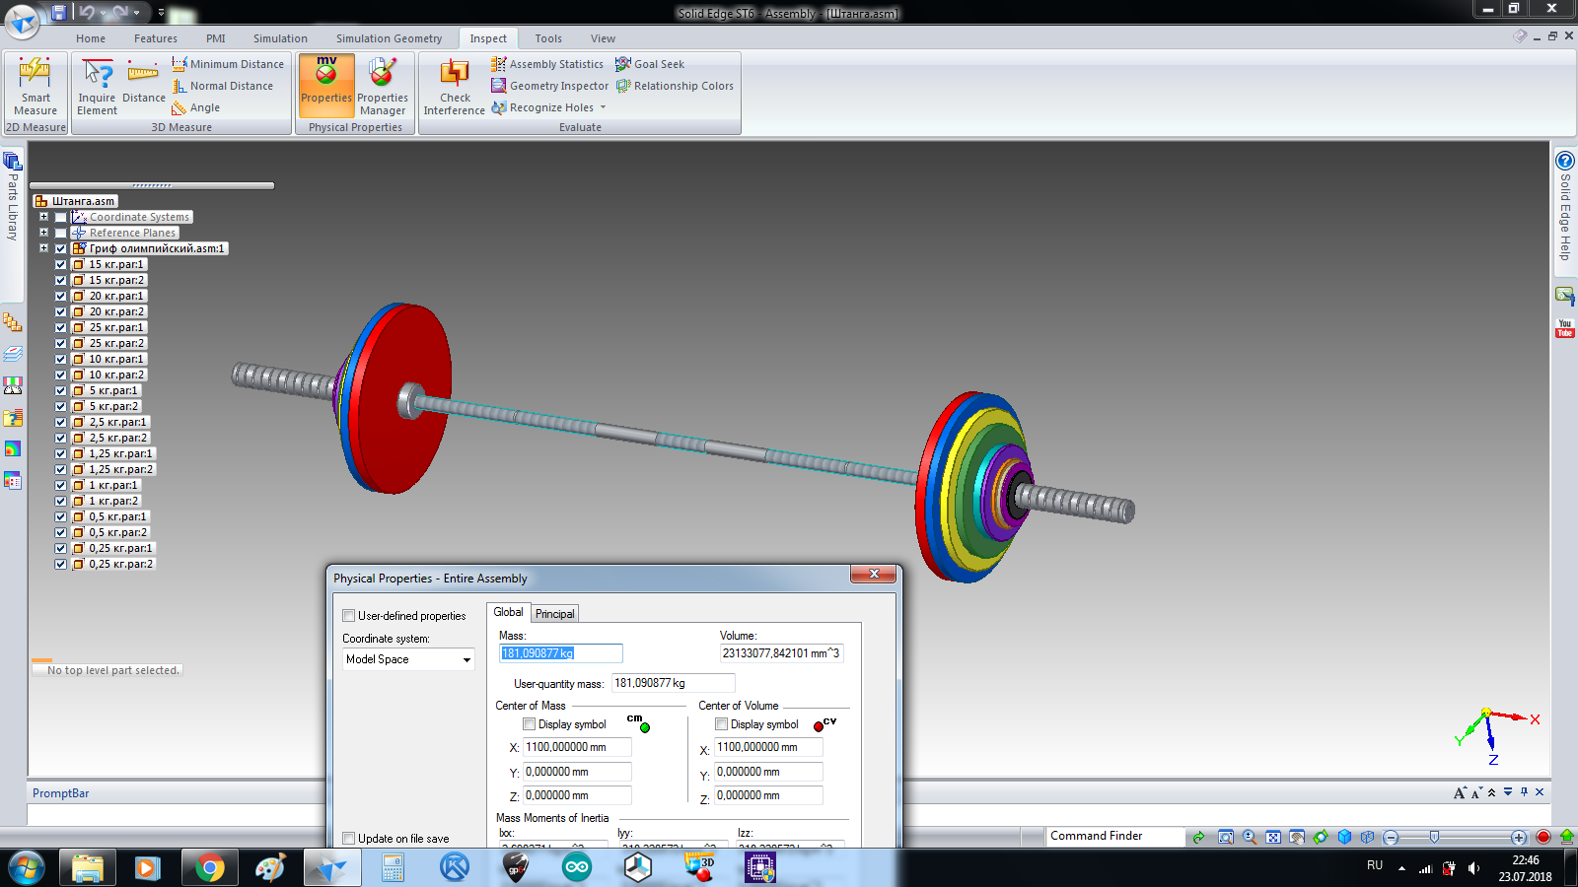Open the Home ribbon tab
Screen dimensions: 1578x887
tap(91, 38)
